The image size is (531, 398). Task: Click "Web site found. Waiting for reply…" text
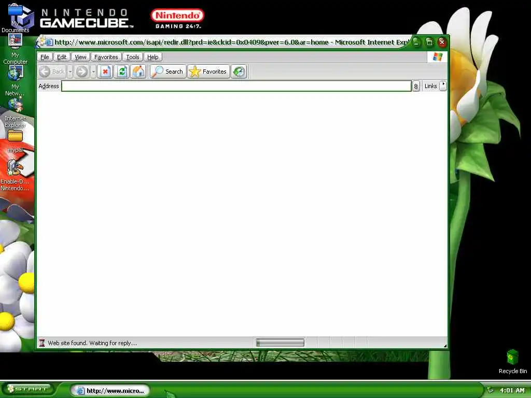point(92,343)
